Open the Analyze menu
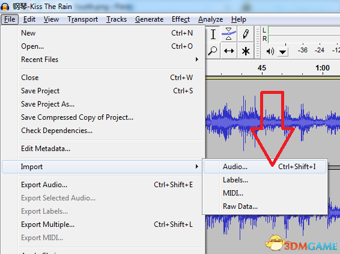Image resolution: width=340 pixels, height=254 pixels. click(x=210, y=19)
